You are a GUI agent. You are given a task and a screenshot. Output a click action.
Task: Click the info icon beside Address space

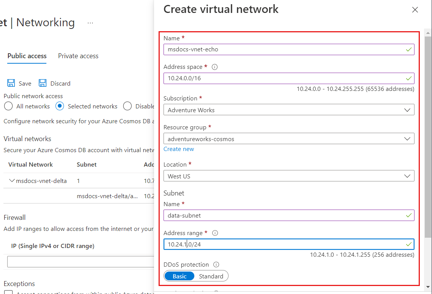[x=214, y=67]
